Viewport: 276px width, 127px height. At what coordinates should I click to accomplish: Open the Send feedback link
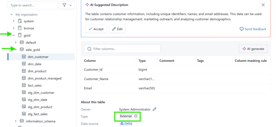coord(253,29)
